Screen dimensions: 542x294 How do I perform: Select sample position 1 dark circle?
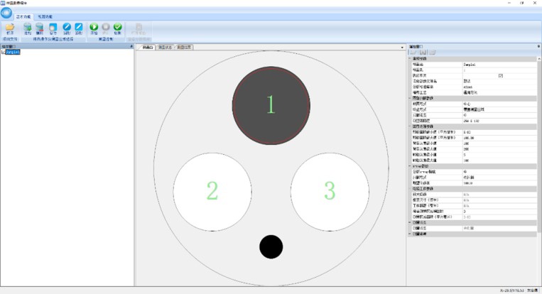[270, 104]
